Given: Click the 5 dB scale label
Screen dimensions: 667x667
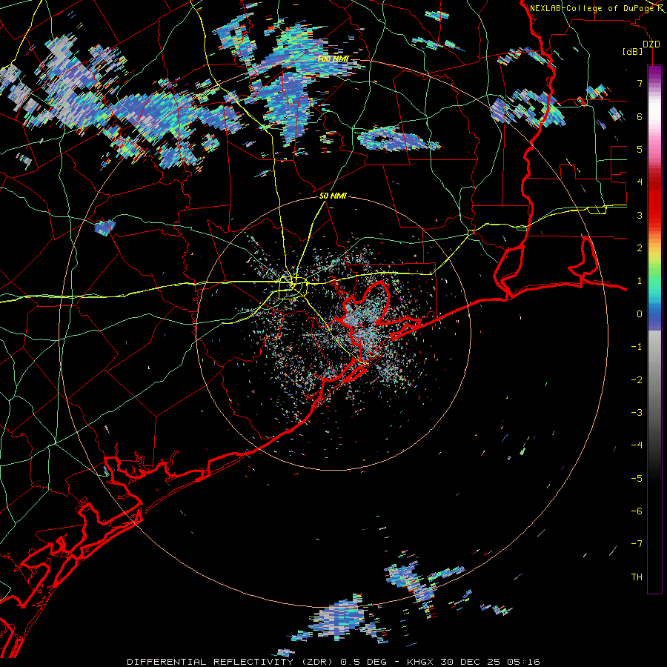Looking at the screenshot, I should point(640,149).
